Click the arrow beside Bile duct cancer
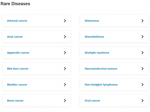This screenshot has width=150, height=112. pyautogui.click(x=65, y=68)
